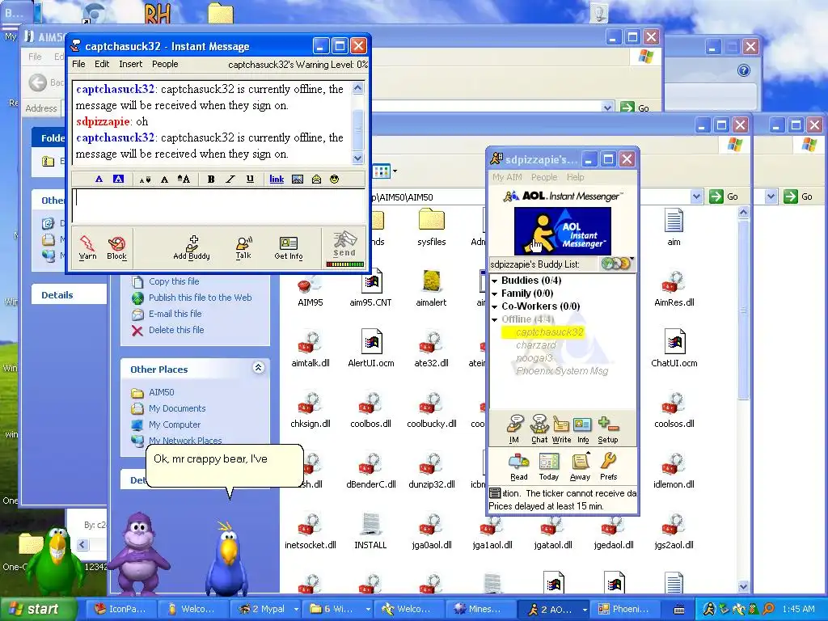The image size is (828, 621).
Task: Collapse the Other Places panel
Action: [x=258, y=368]
